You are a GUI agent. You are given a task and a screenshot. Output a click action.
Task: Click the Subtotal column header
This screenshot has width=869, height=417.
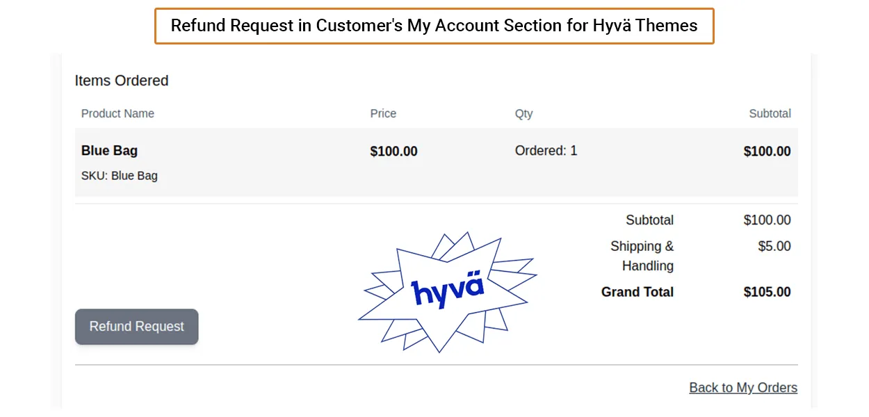770,113
